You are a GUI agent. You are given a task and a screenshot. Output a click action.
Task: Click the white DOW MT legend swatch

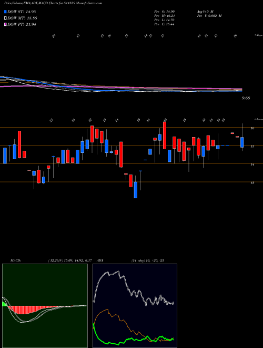(x=5, y=18)
